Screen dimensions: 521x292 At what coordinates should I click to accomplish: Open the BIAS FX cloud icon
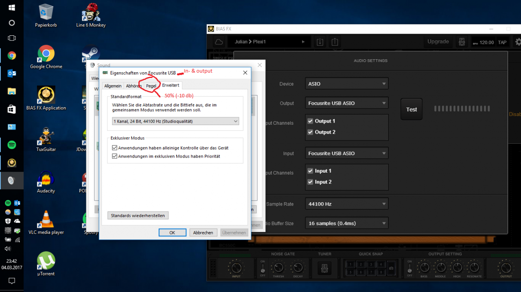(219, 41)
